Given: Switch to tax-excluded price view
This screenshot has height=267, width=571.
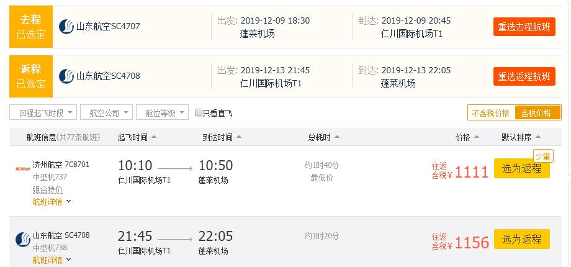Looking at the screenshot, I should tap(490, 113).
